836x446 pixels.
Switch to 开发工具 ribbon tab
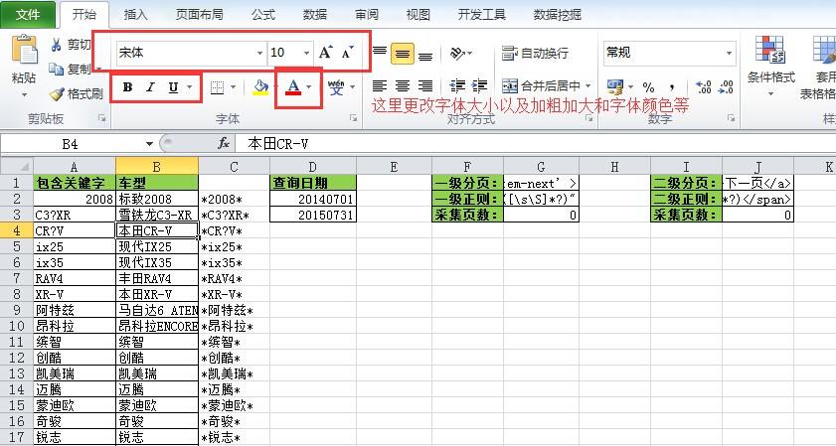pos(481,14)
